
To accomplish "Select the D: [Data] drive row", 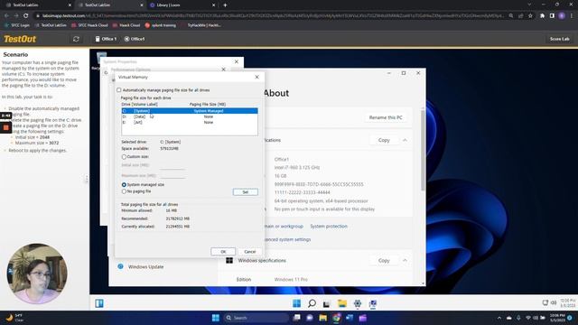I will click(x=190, y=116).
